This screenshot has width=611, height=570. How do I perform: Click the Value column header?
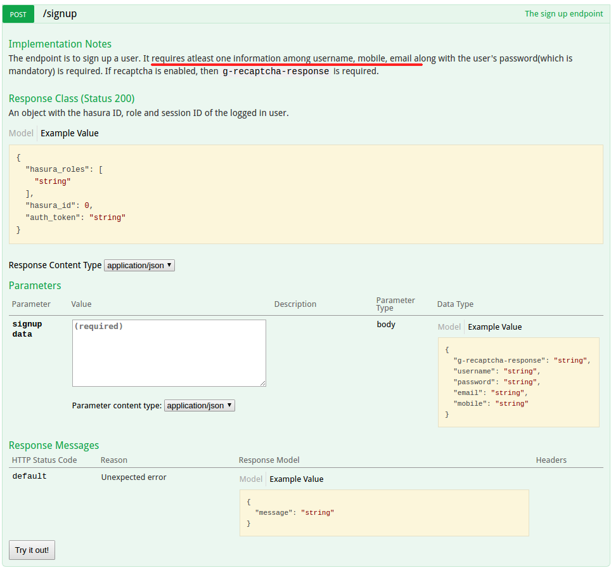81,304
